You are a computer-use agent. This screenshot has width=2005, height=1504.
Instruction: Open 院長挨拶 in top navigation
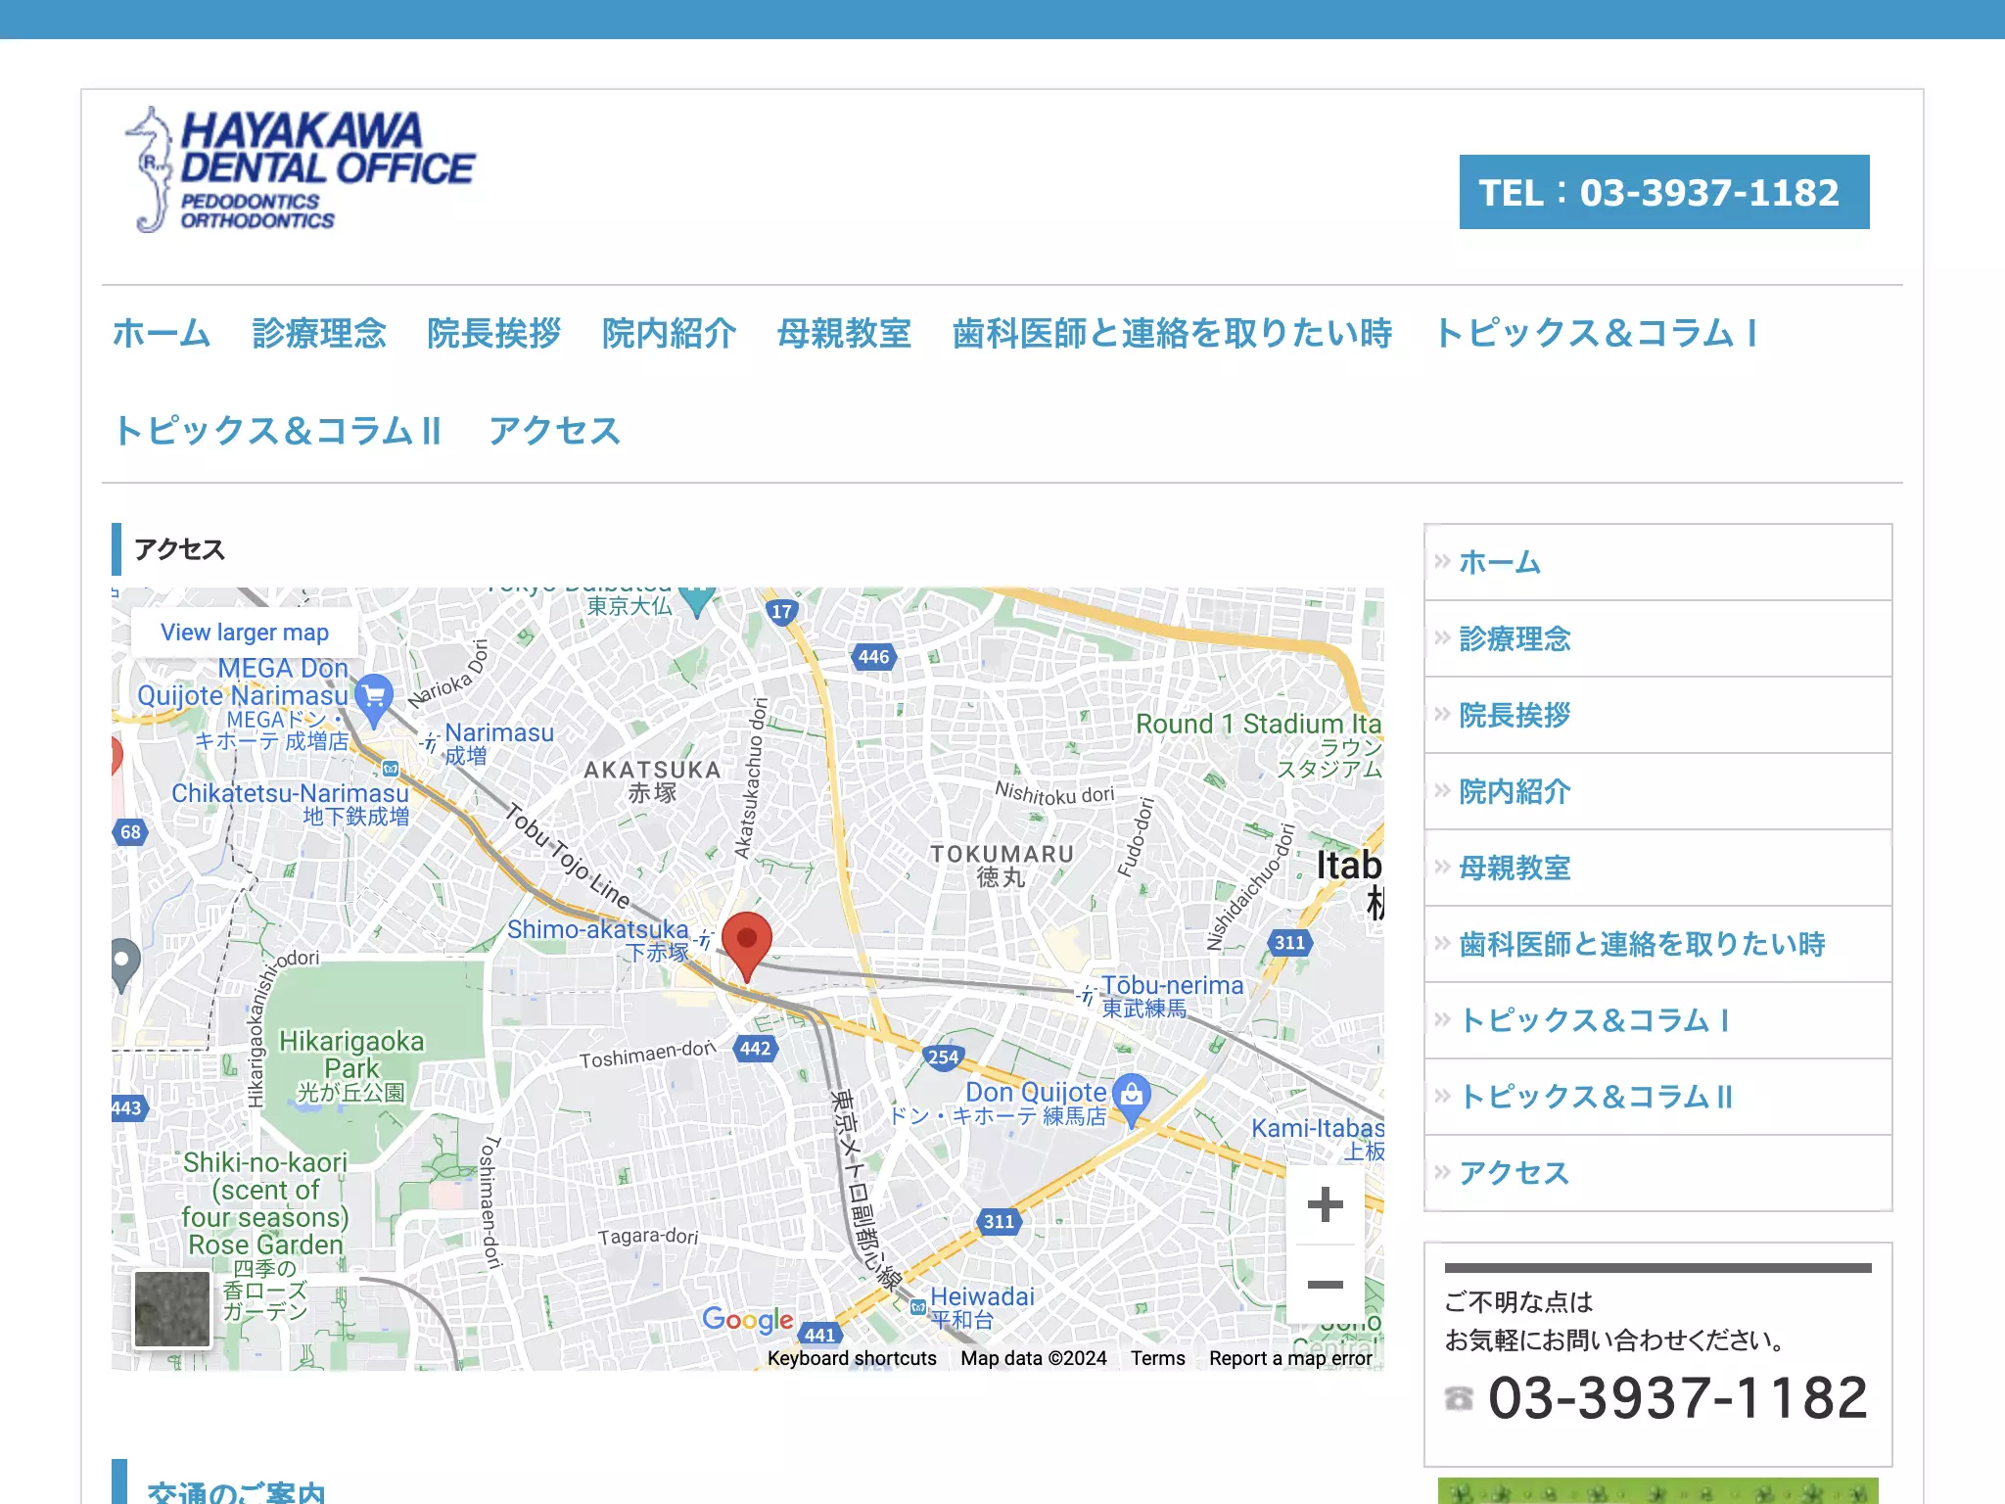pos(494,333)
